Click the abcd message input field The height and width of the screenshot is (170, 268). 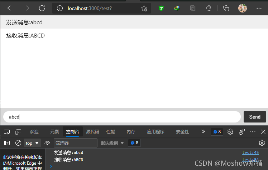(x=122, y=117)
